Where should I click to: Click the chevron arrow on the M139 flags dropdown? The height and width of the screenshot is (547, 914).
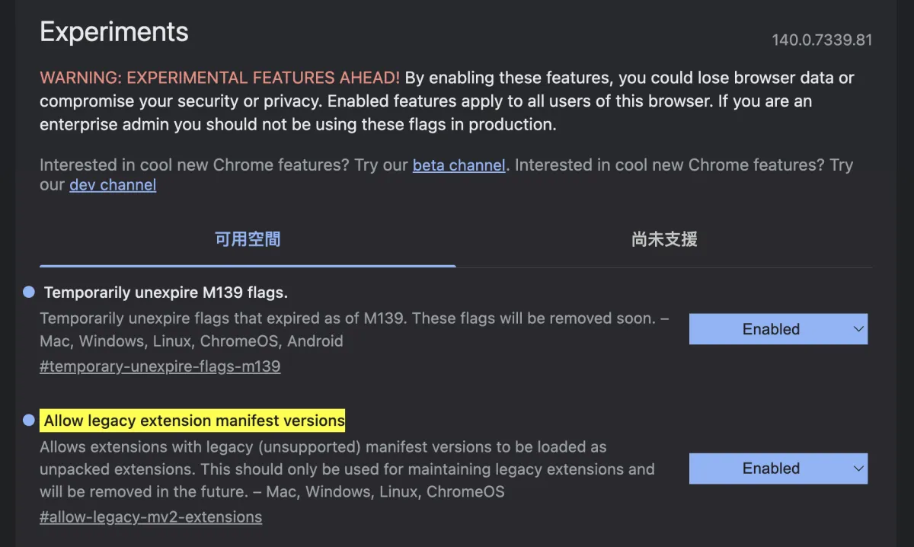point(858,329)
